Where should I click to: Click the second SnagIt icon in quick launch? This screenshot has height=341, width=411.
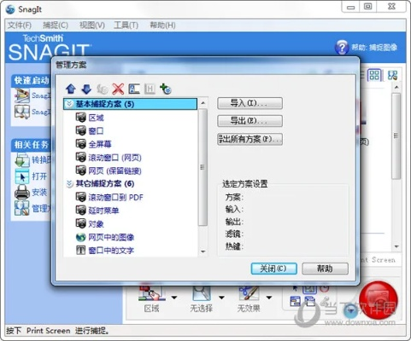point(22,112)
